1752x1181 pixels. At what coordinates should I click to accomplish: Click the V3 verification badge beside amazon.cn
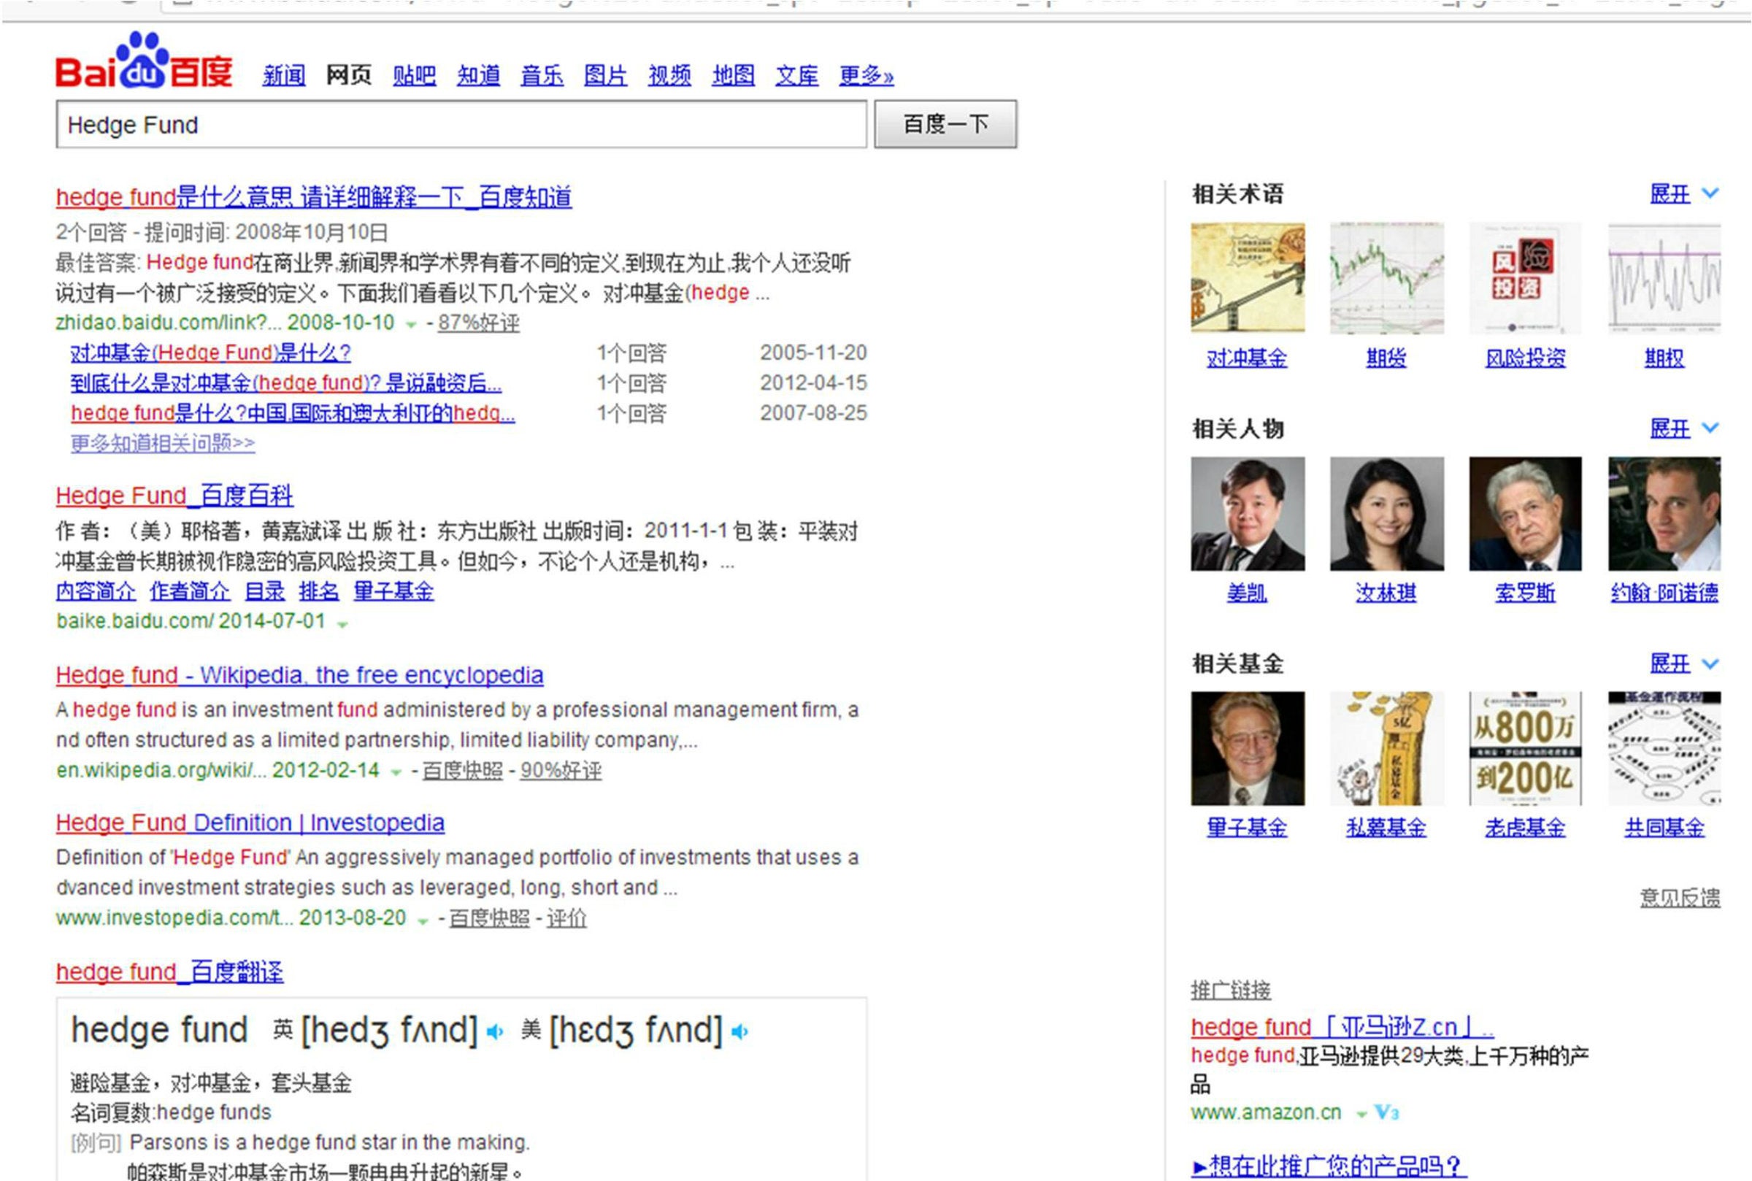(1386, 1112)
